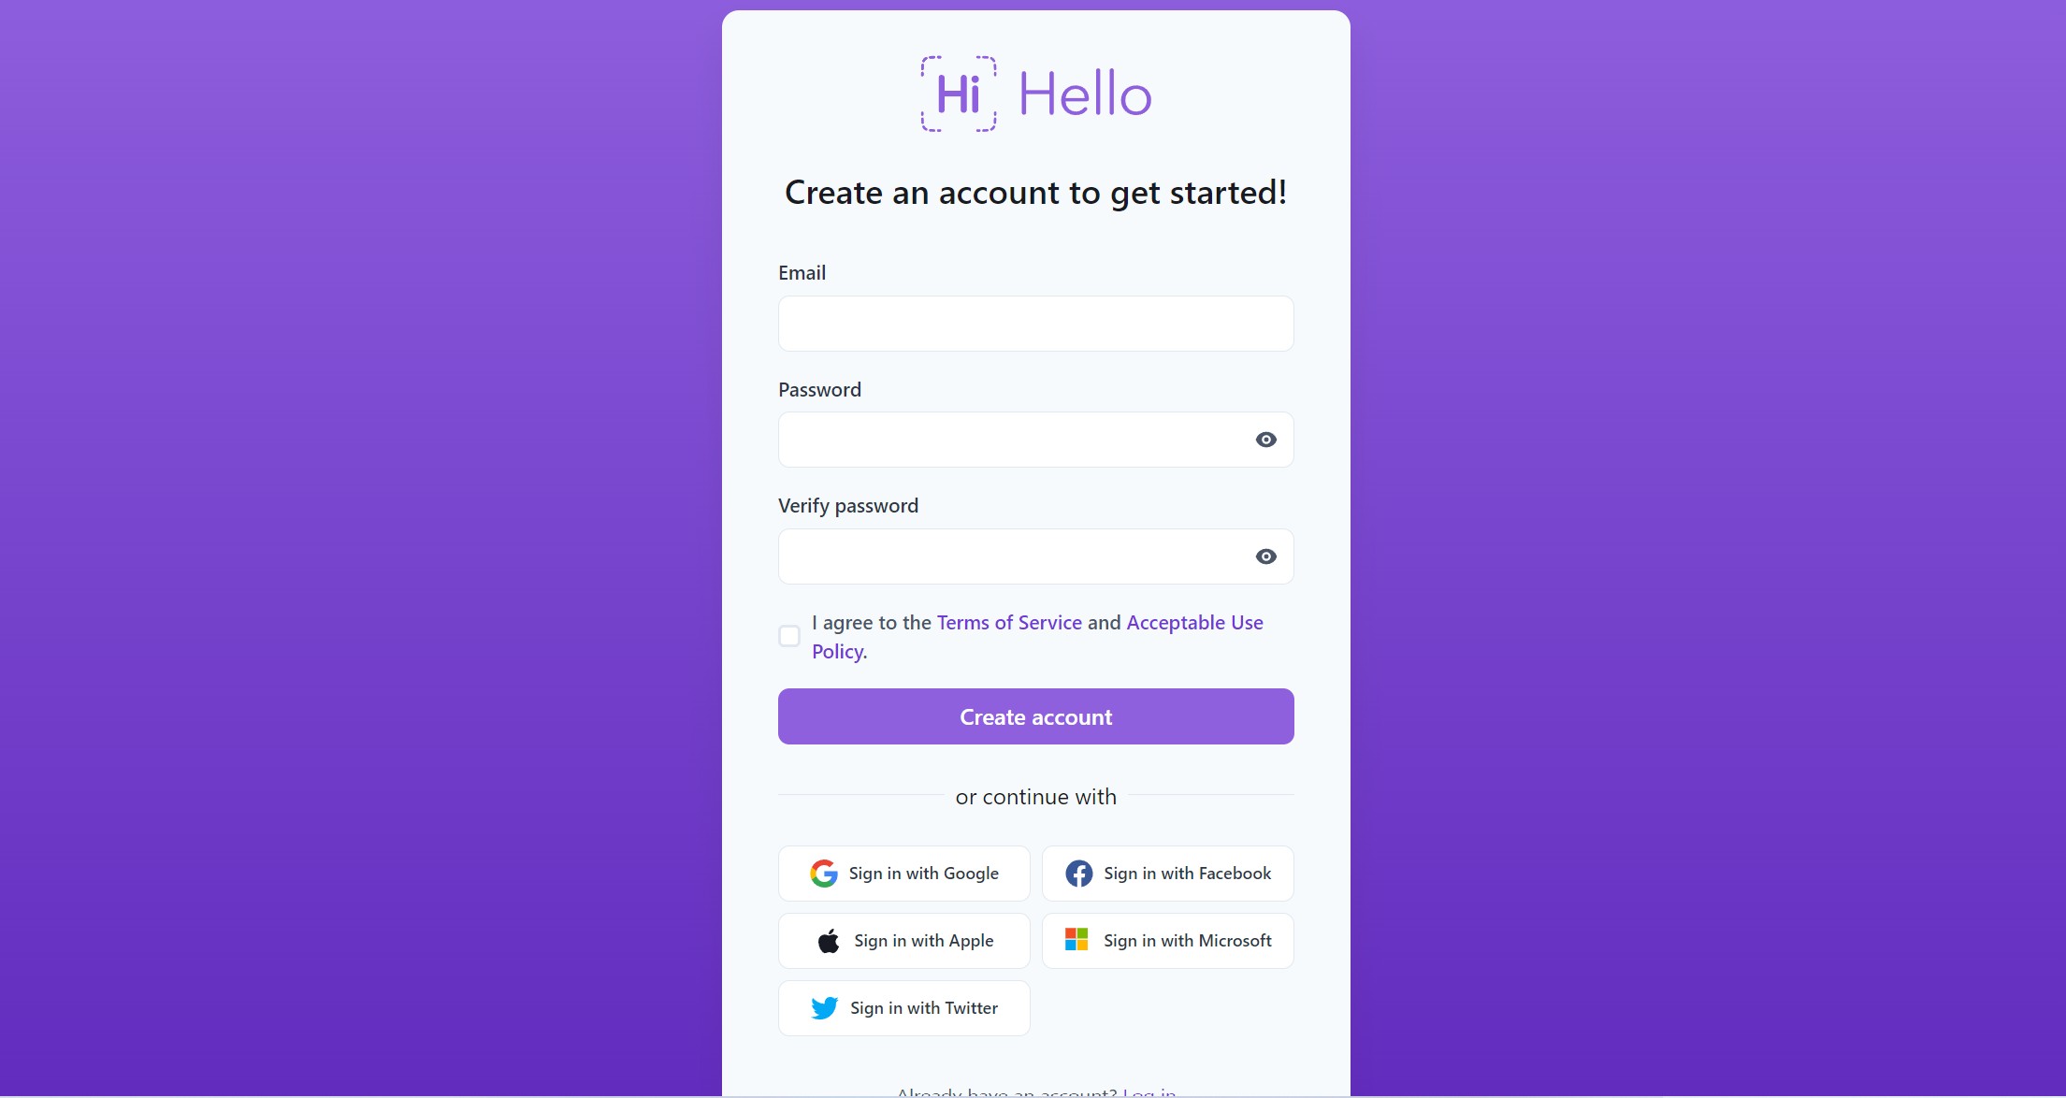The image size is (2066, 1098).
Task: Click the Apple logo icon
Action: [x=829, y=941]
